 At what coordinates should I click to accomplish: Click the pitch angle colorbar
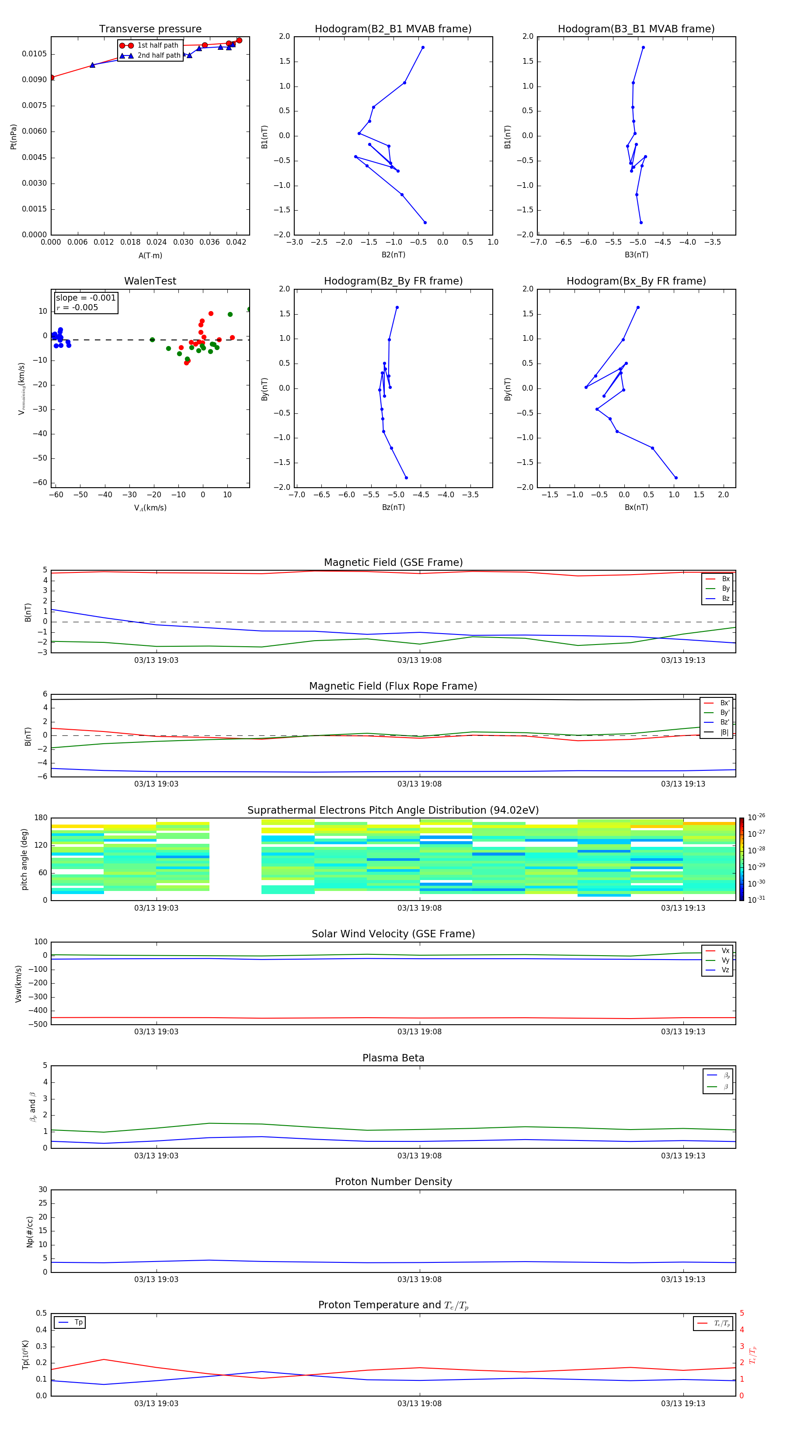click(742, 859)
